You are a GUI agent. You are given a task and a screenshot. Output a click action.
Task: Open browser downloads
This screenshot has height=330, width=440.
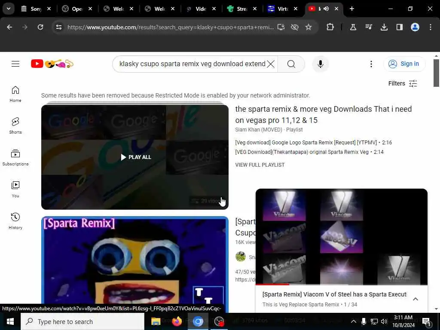[384, 27]
